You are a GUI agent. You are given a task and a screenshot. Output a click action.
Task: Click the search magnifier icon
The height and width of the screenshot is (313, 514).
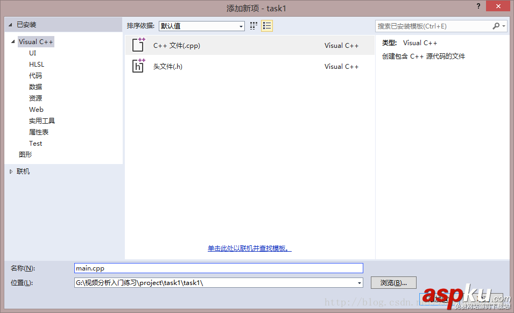pyautogui.click(x=496, y=26)
